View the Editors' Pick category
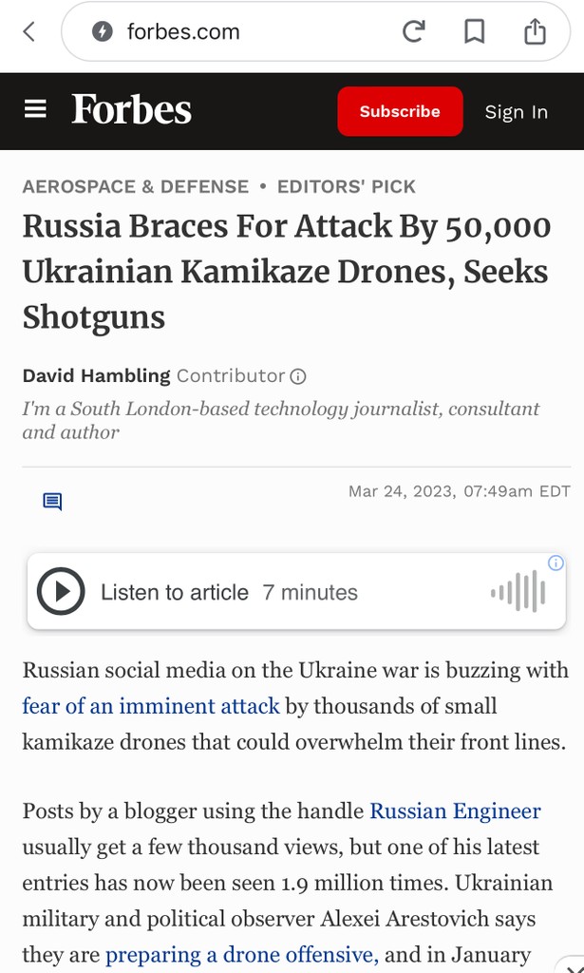584x973 pixels. pyautogui.click(x=347, y=186)
